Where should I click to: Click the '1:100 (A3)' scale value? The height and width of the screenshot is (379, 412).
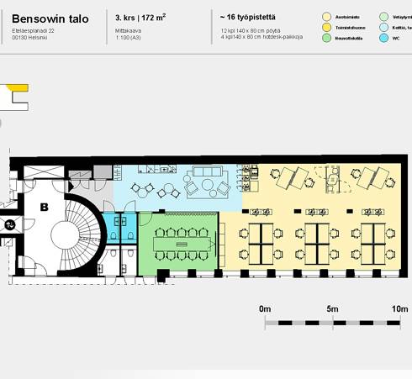[x=128, y=38]
